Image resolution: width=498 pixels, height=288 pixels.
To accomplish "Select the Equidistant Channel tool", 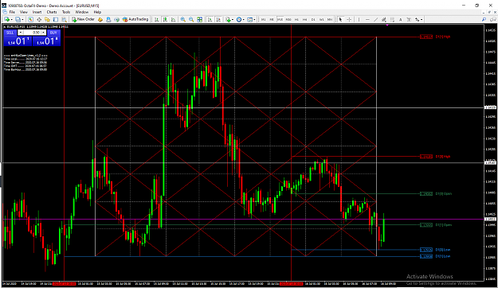I will click(x=384, y=20).
